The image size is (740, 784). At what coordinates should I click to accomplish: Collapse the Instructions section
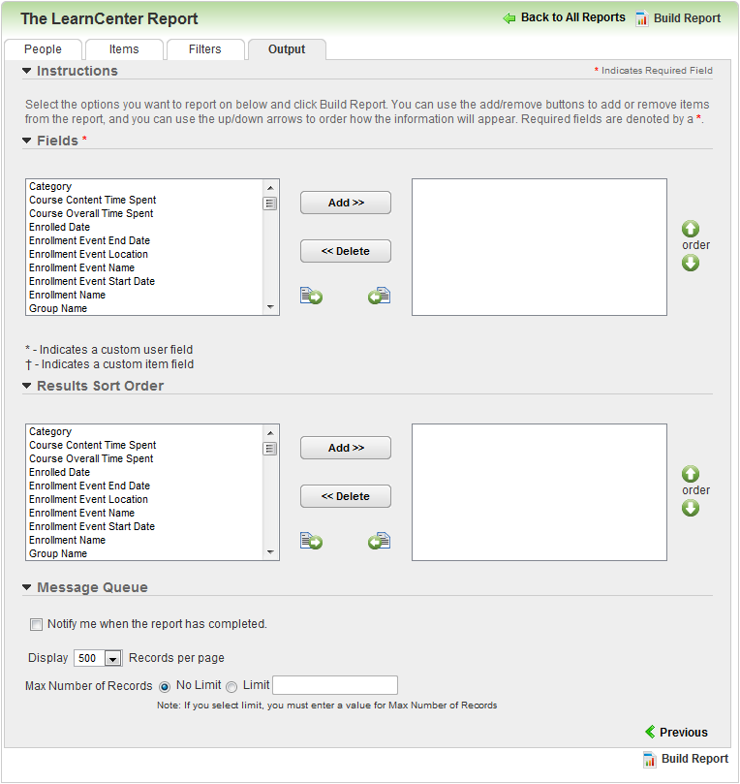27,71
